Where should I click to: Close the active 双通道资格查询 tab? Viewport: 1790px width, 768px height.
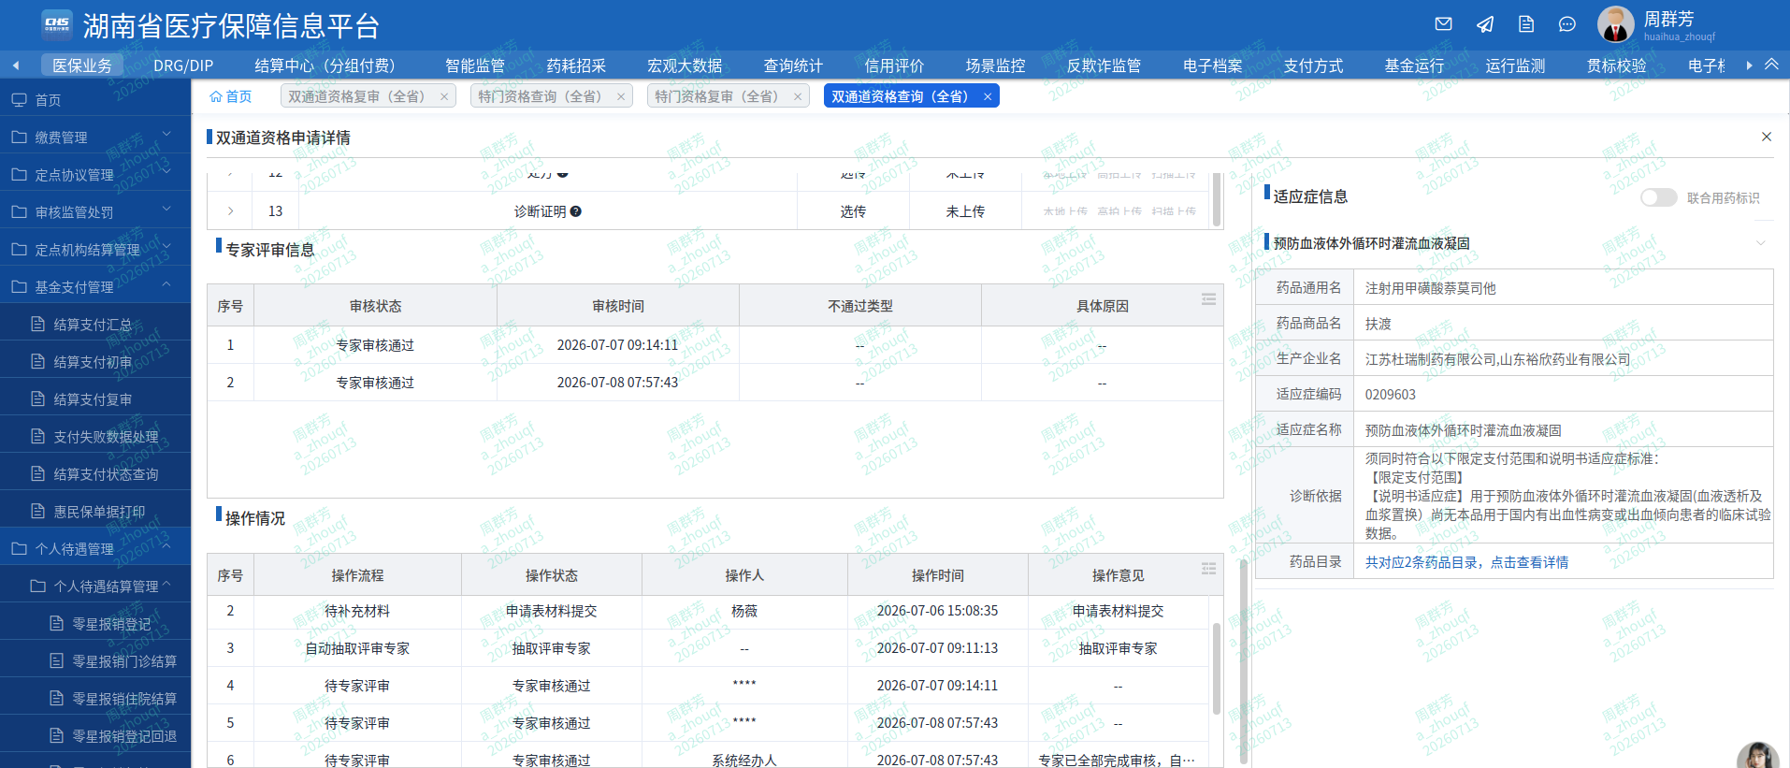(988, 96)
